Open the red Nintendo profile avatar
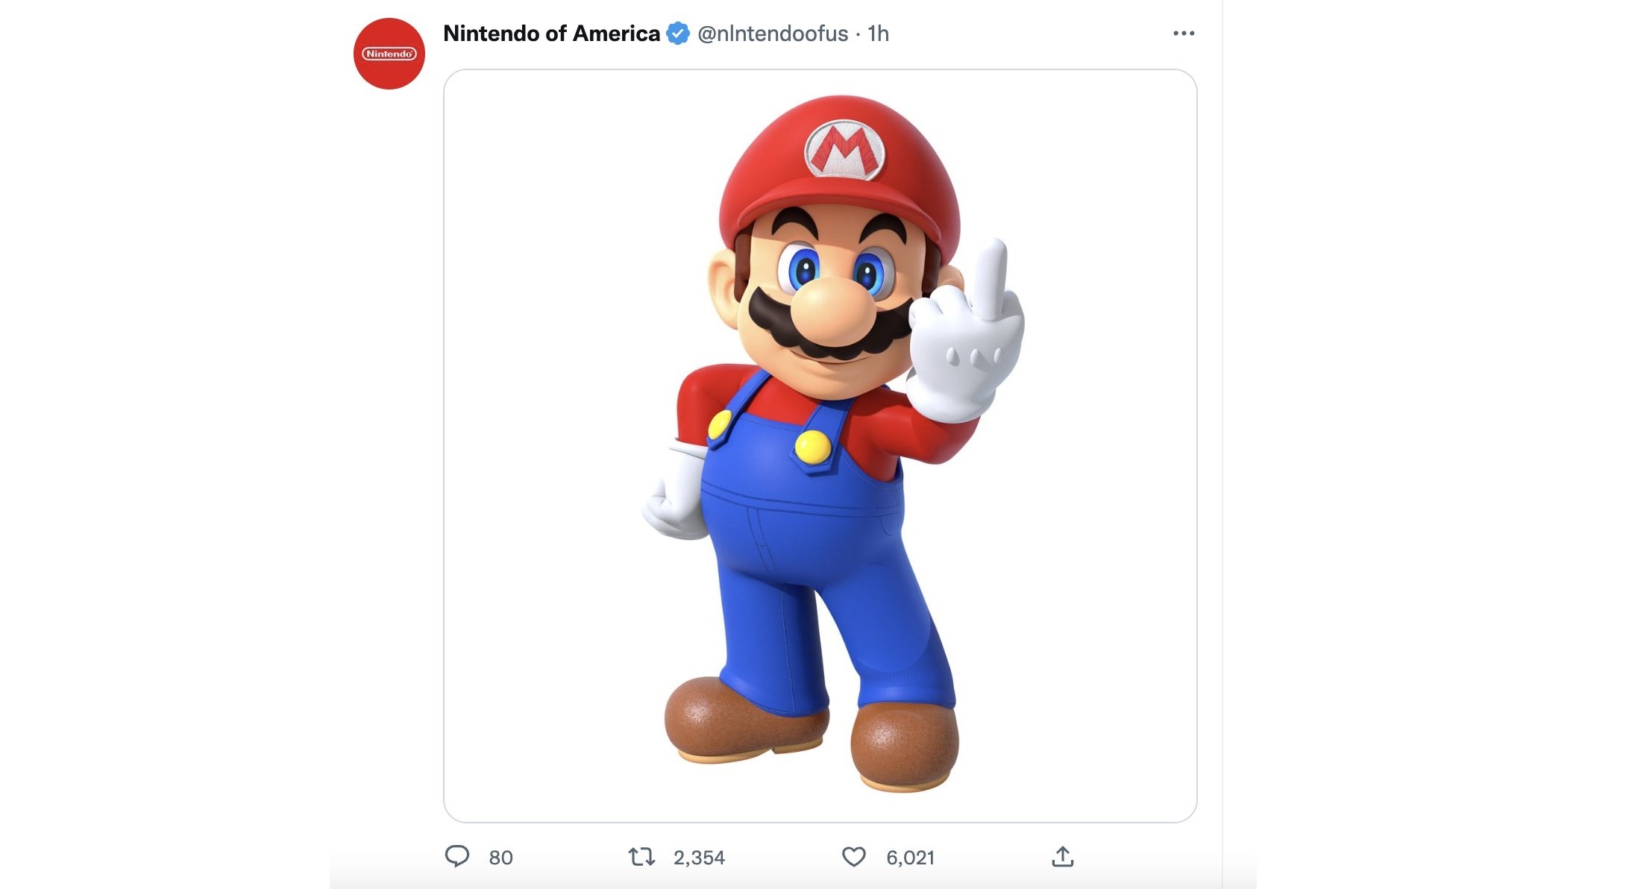Viewport: 1626px width, 889px height. pos(389,54)
